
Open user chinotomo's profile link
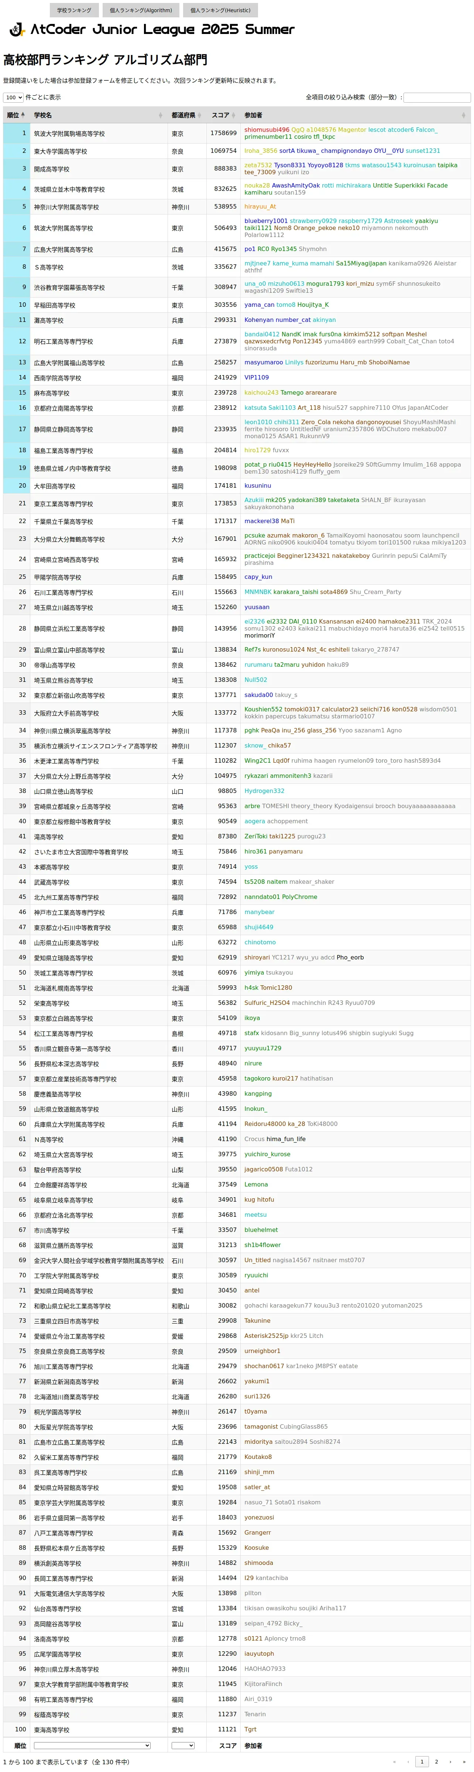260,942
